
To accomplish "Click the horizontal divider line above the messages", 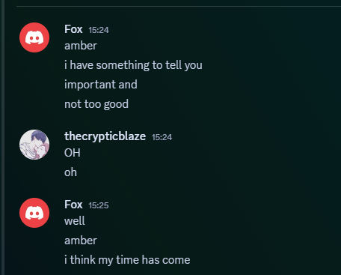I will coord(179,6).
